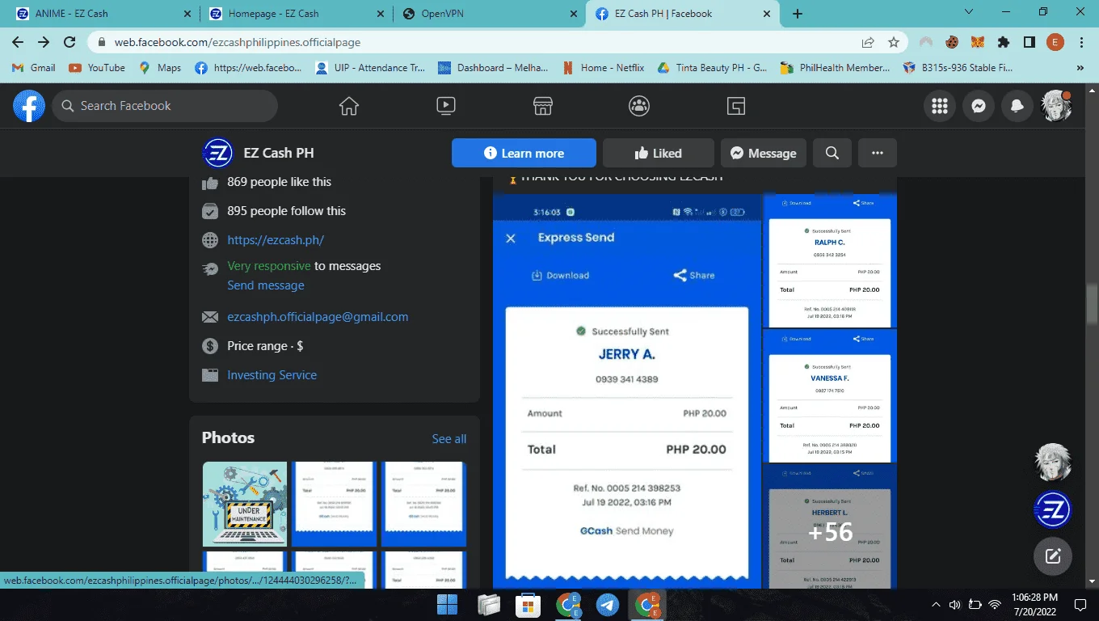Click the Learn more button
The width and height of the screenshot is (1099, 621).
click(524, 153)
